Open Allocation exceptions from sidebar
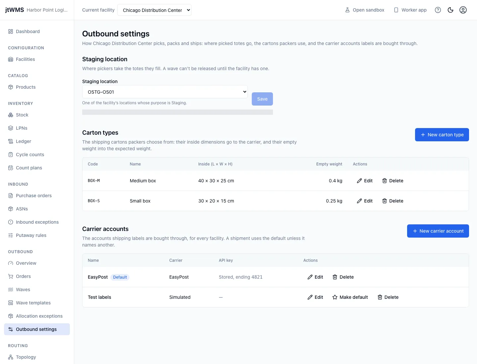The image size is (477, 364). point(37,316)
